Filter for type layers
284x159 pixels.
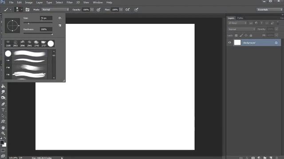coord(261,23)
